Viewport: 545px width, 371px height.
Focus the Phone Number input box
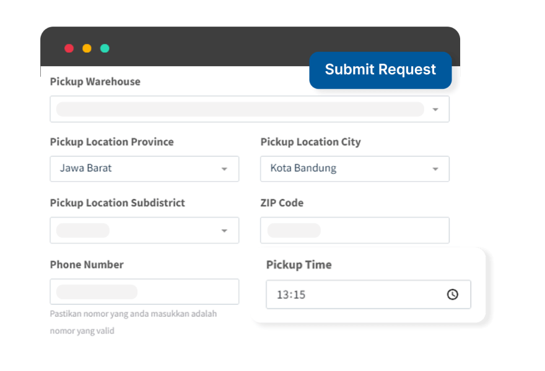(144, 291)
